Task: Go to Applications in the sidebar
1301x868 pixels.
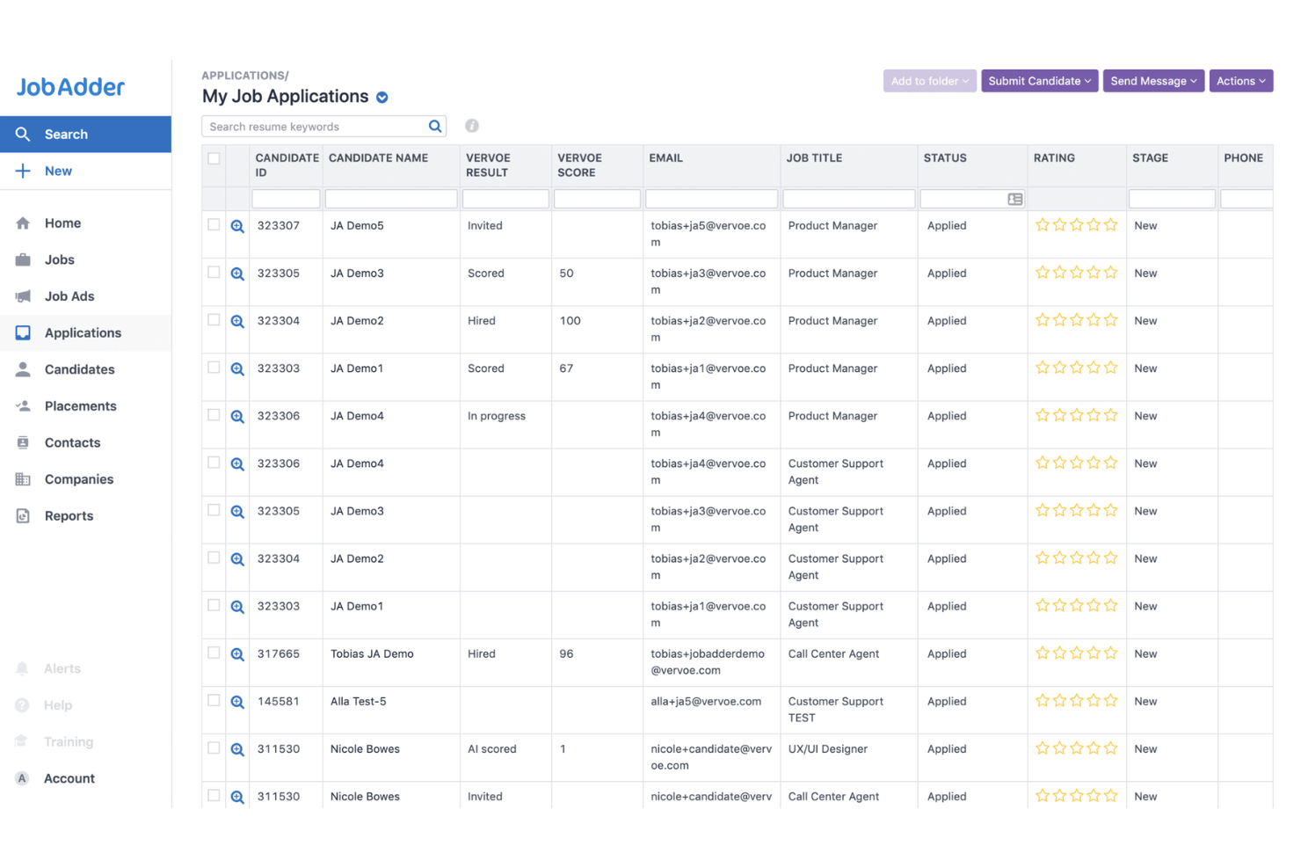Action: point(85,332)
